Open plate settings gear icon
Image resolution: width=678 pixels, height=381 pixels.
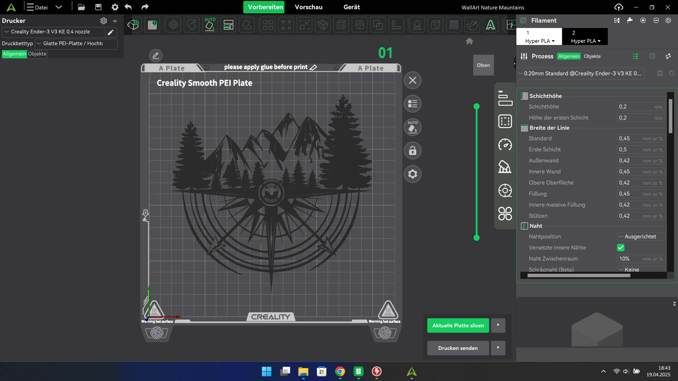[x=412, y=174]
